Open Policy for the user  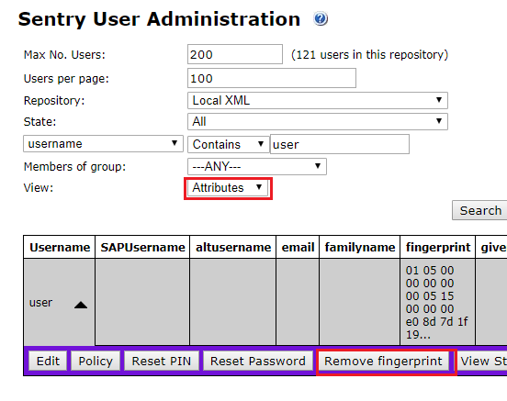coord(96,361)
